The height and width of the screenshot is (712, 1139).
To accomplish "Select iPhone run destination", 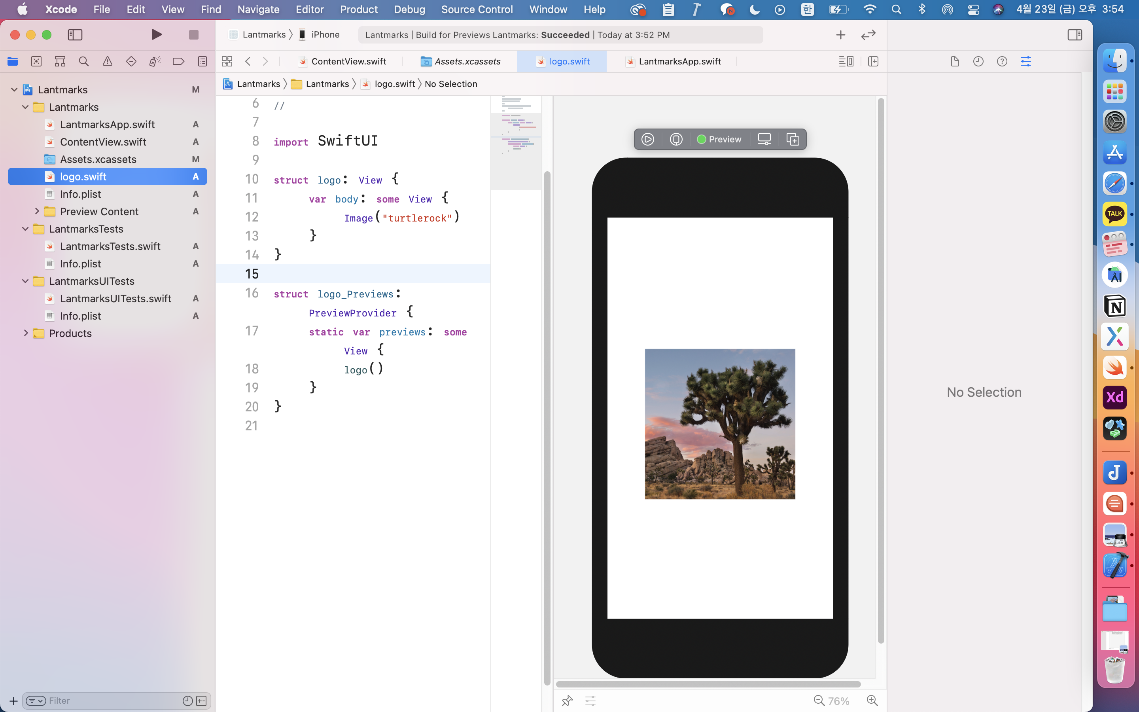I will [325, 34].
